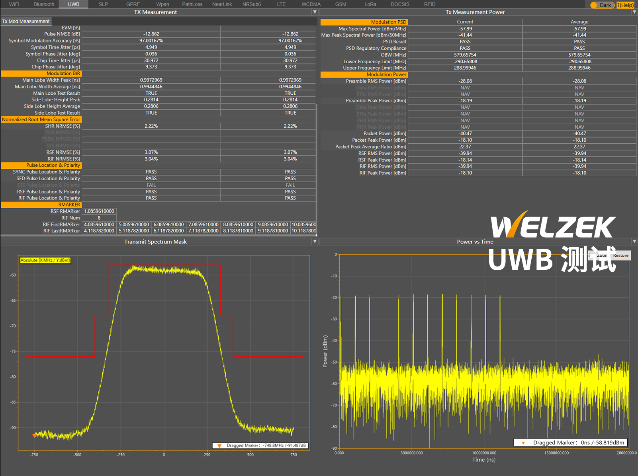
Task: Switch to the WIFI tab
Action: [14, 4]
